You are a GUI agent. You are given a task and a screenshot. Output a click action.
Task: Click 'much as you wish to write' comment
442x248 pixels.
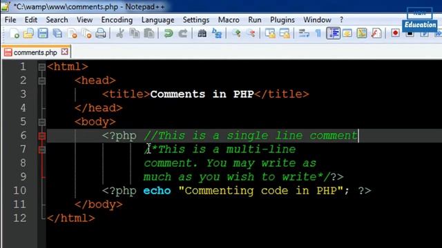click(x=230, y=177)
